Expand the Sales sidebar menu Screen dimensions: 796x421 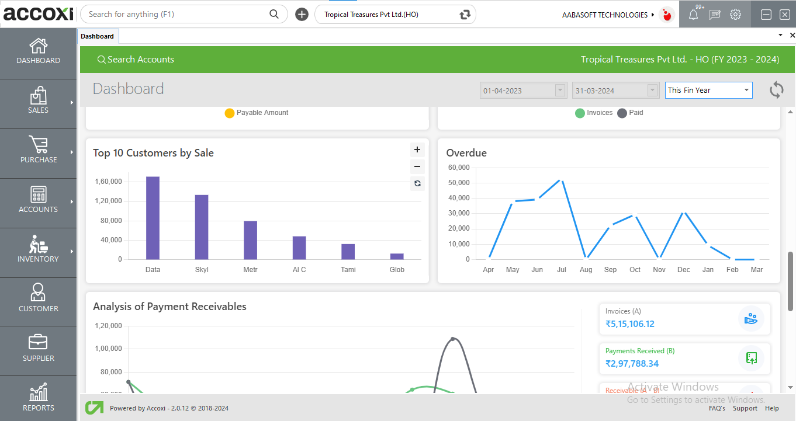pos(38,103)
